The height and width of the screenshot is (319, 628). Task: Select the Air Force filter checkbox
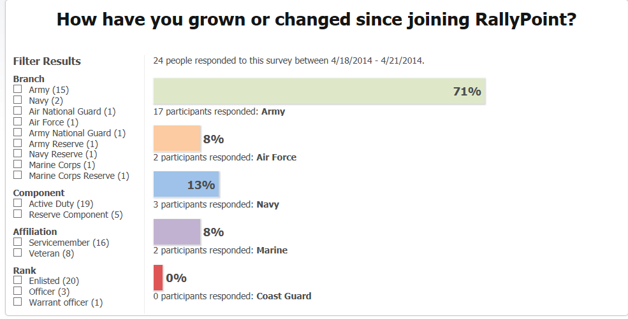(x=18, y=122)
